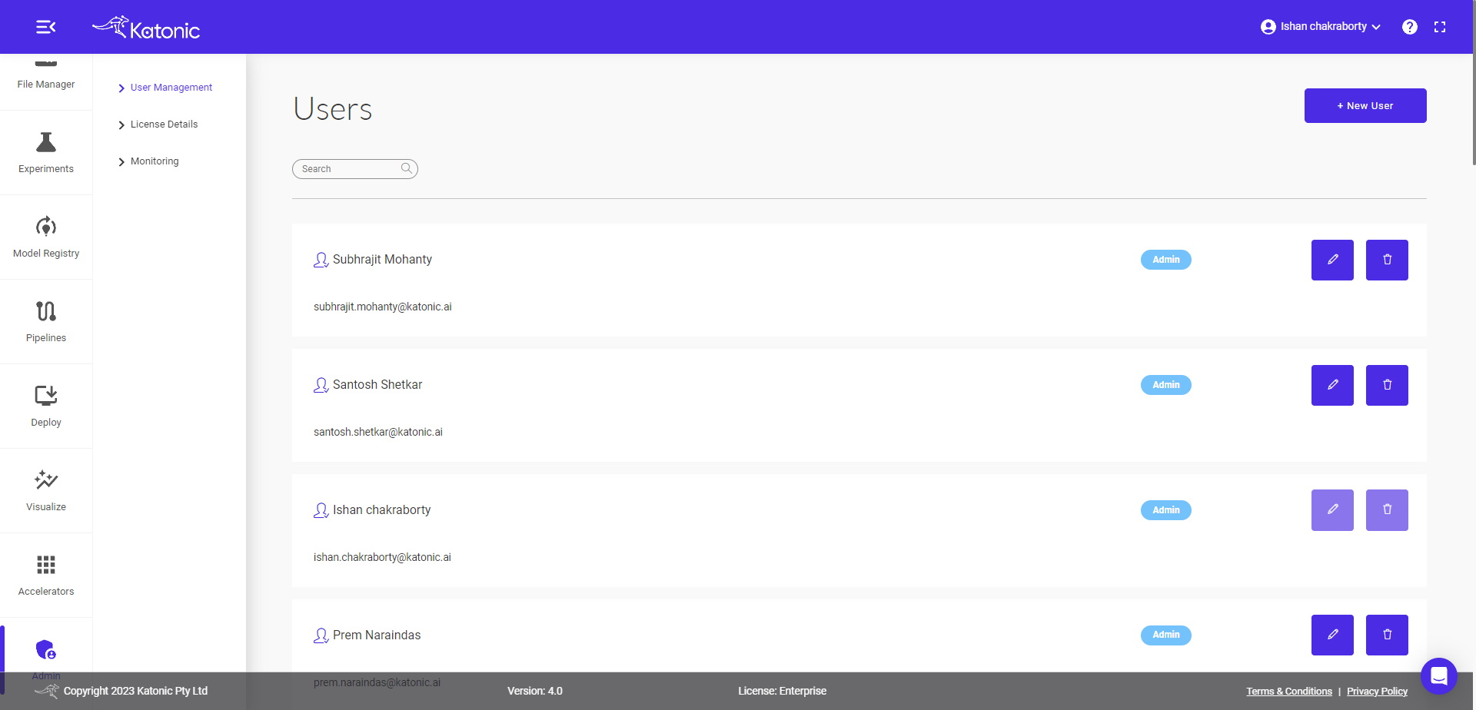This screenshot has height=710, width=1476.
Task: Edit user Subhrajit Mohanty
Action: click(x=1332, y=260)
